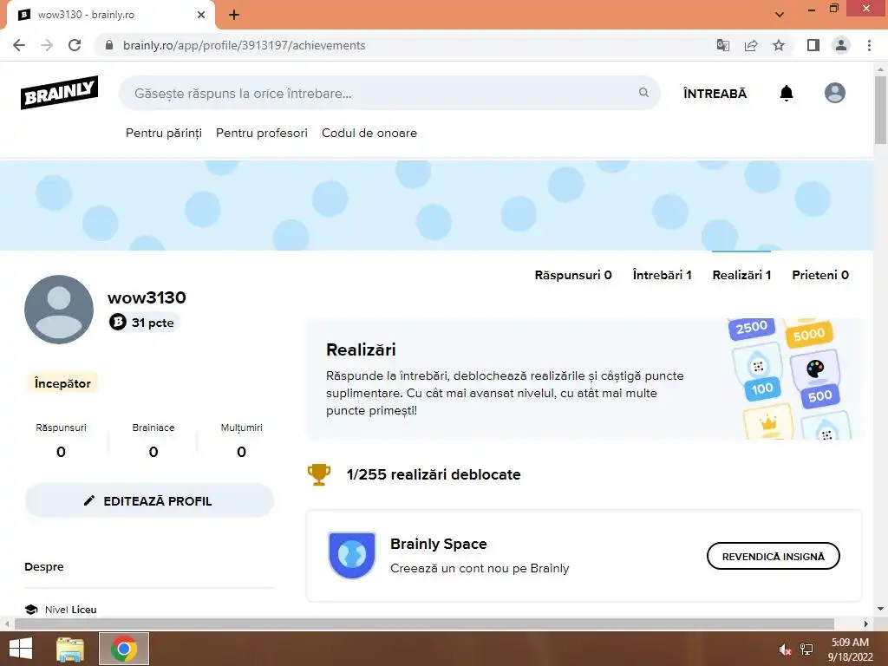
Task: Switch to the Prieteni 0 tab
Action: click(820, 275)
